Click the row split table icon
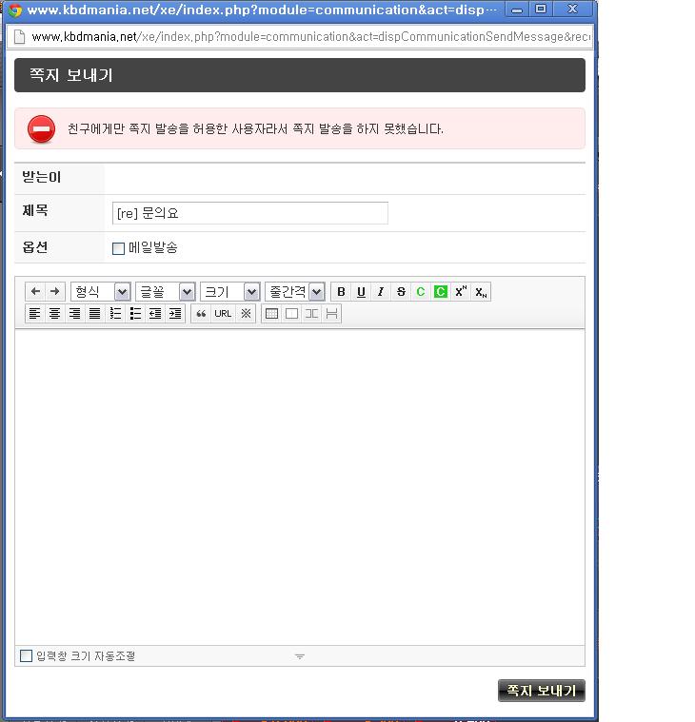The height and width of the screenshot is (722, 695). click(x=331, y=314)
